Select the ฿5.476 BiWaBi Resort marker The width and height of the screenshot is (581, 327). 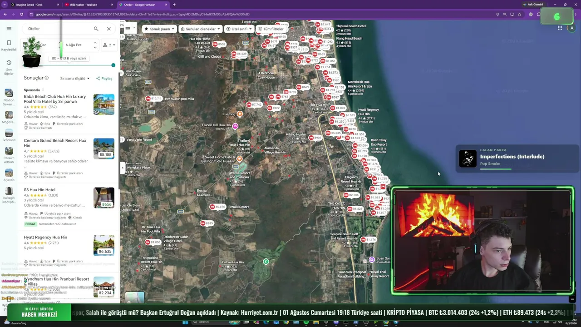[x=217, y=207]
